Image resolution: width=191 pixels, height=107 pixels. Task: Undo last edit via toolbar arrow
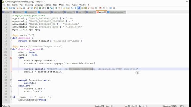[x=40, y=8]
